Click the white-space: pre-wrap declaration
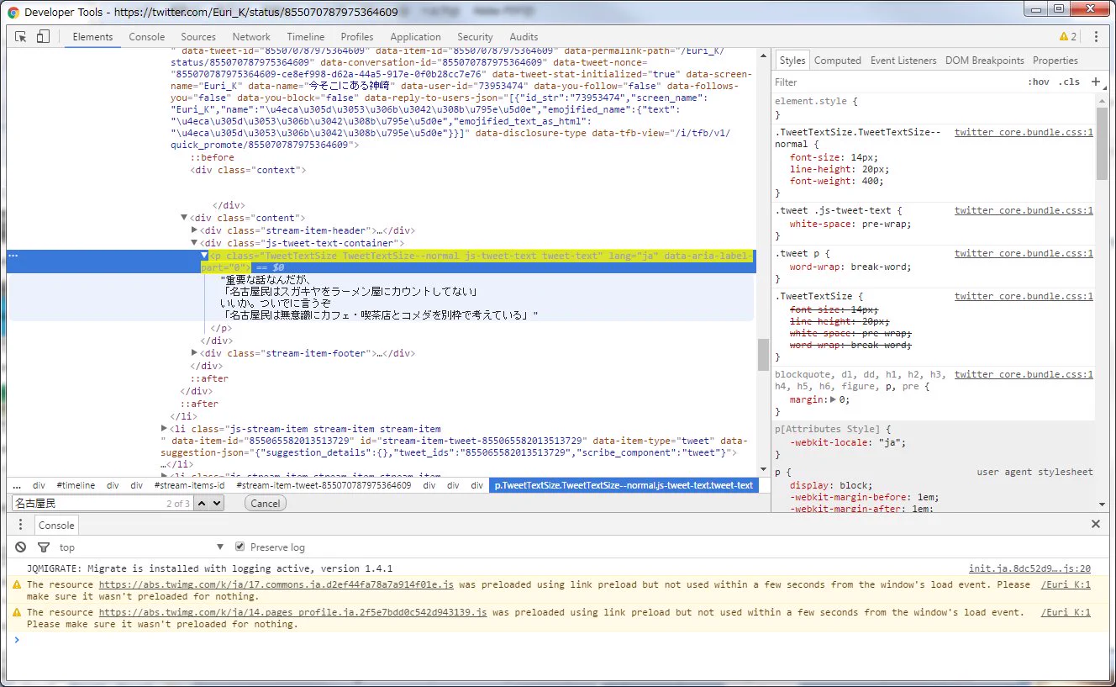1116x687 pixels. click(850, 224)
